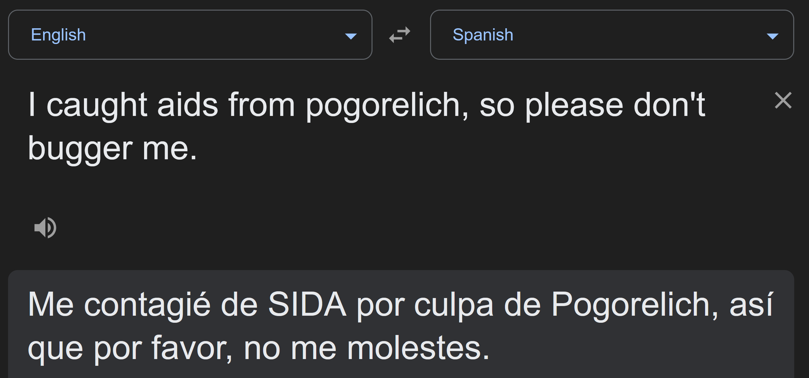Click the "Spanish" language label
The height and width of the screenshot is (378, 809).
483,35
